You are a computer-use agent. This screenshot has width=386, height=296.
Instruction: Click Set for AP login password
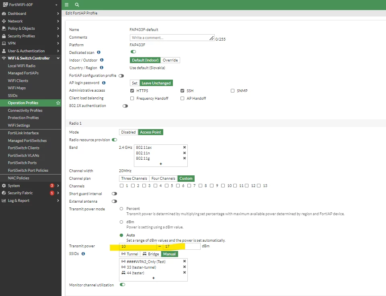click(x=135, y=83)
